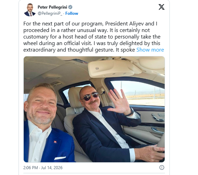The image size is (198, 175).
Task: Click the flag lapel pin in photo
Action: (x=55, y=142)
